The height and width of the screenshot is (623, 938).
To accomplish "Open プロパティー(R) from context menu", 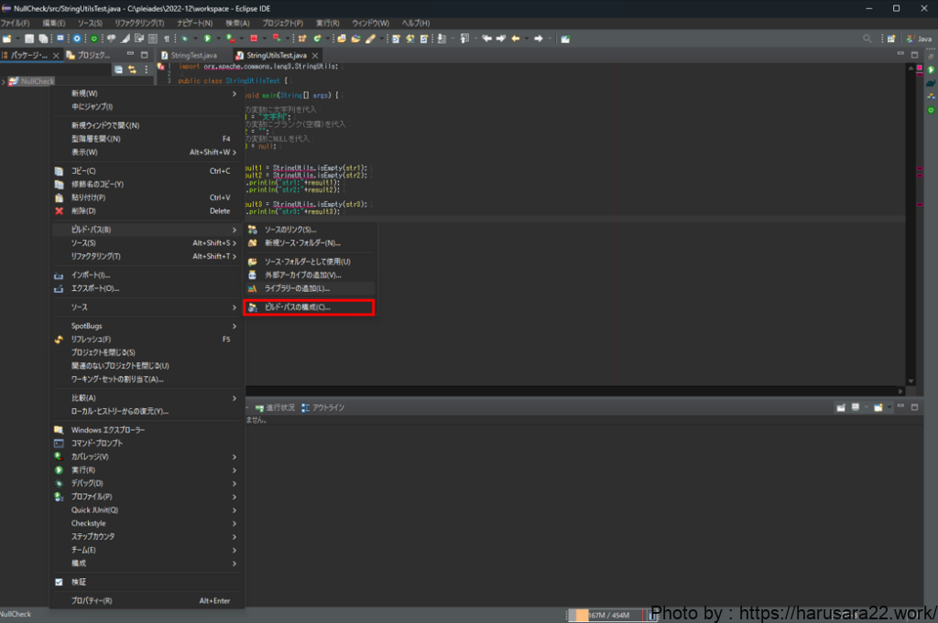I will click(x=92, y=600).
